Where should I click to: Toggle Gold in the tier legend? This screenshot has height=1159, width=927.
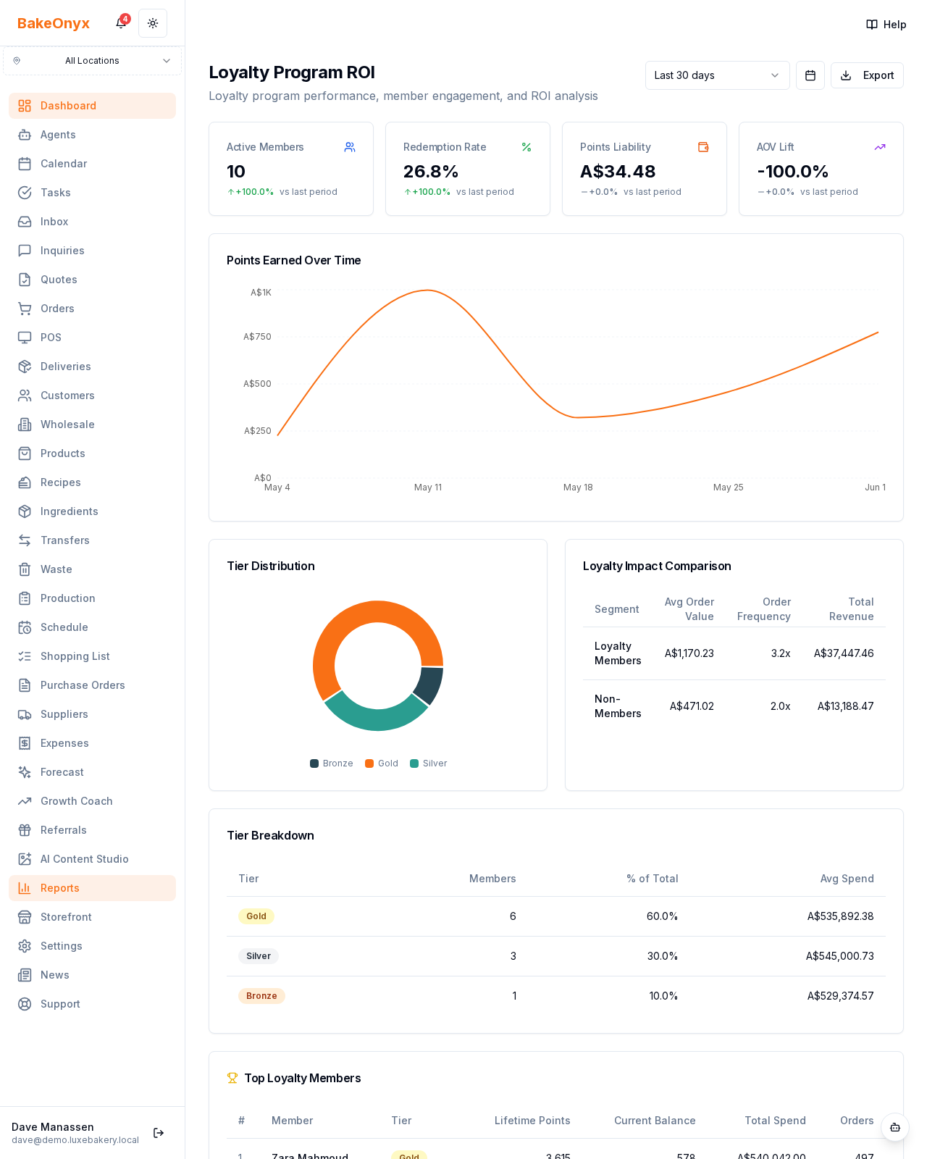(382, 763)
